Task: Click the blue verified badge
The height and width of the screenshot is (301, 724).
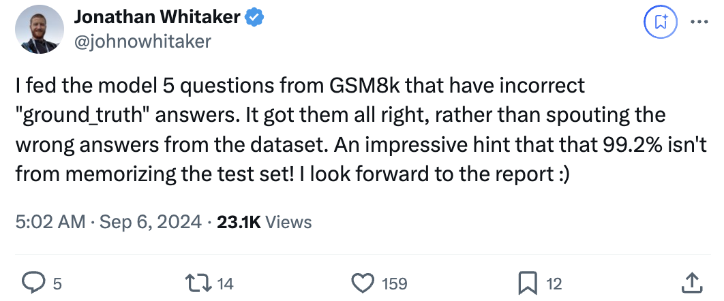Action: point(254,18)
